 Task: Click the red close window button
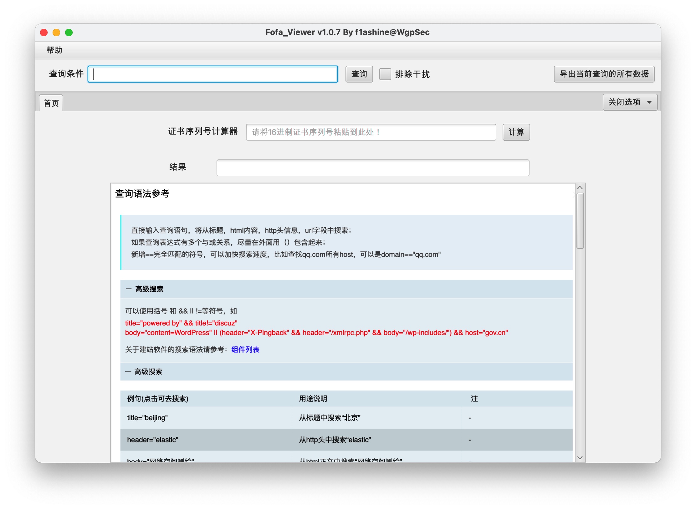coord(44,33)
